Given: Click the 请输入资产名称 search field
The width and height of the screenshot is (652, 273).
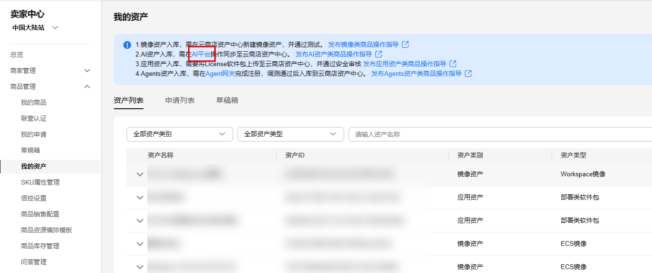Looking at the screenshot, I should click(500, 134).
